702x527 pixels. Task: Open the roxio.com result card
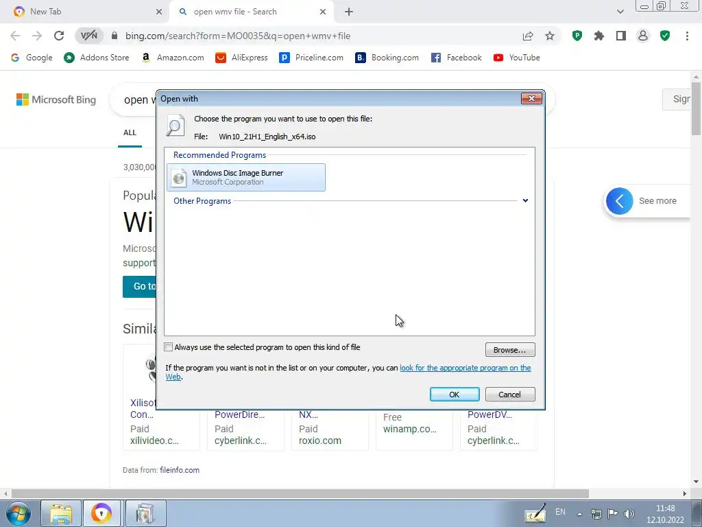click(x=330, y=430)
